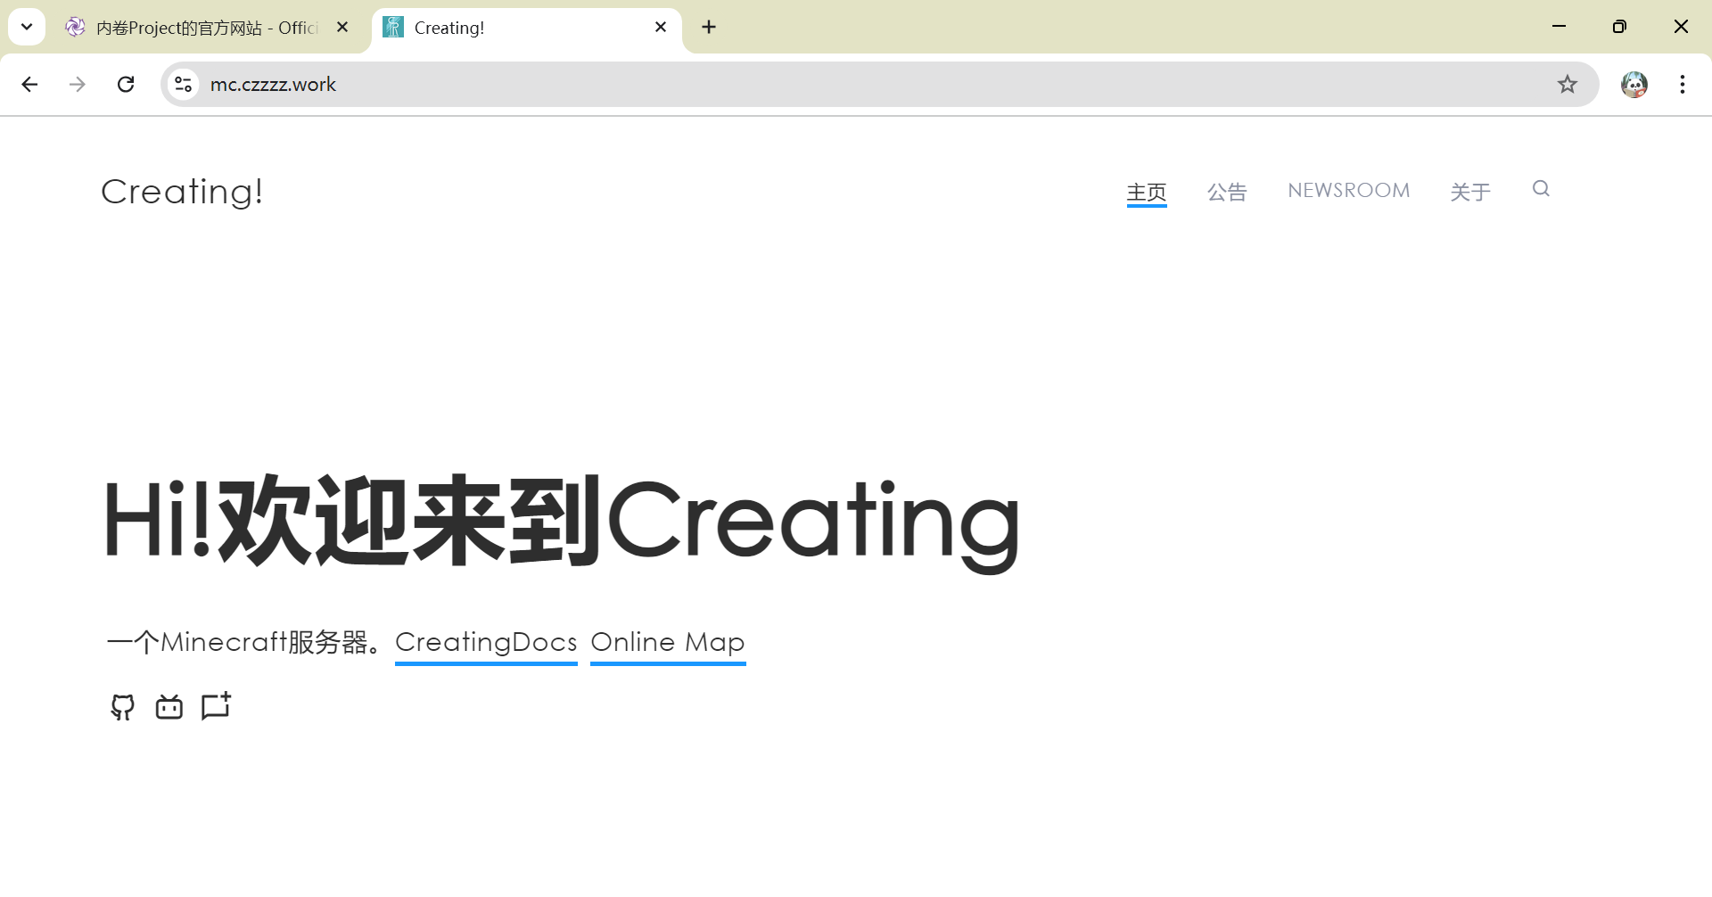1712x897 pixels.
Task: Open the site search magnifier icon
Action: pos(1541,189)
